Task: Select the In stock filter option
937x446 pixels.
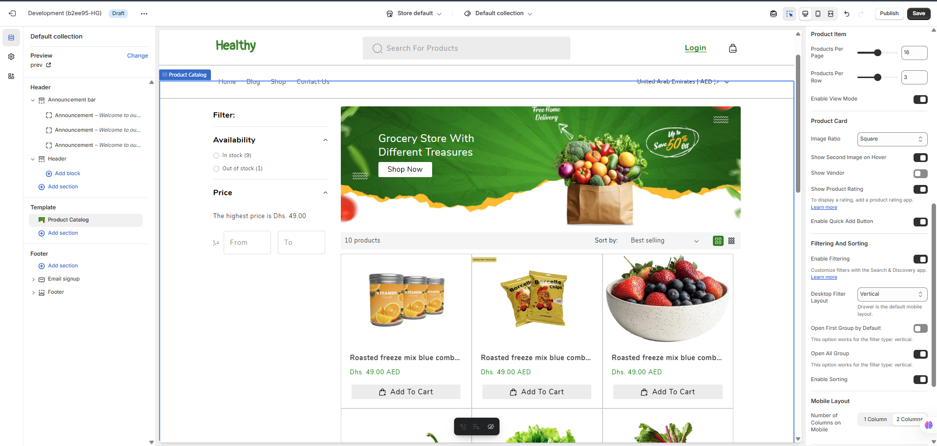Action: (232, 155)
